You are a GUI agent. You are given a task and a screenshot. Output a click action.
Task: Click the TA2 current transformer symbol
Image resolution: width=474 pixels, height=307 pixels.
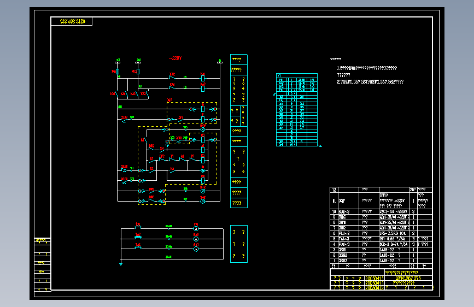(x=138, y=237)
